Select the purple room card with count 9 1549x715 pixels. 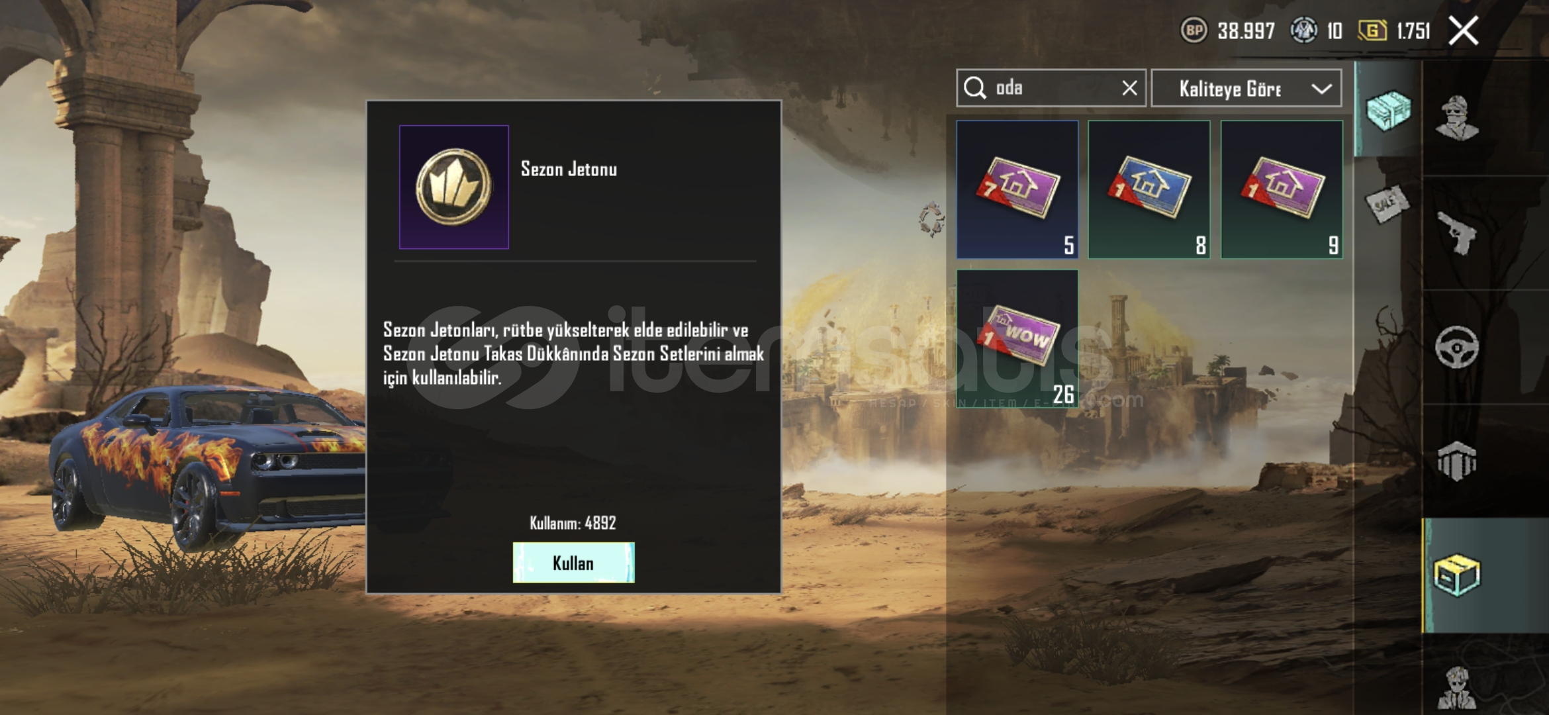1282,189
